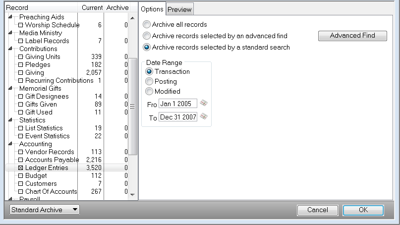Tick the Giving Units checkbox
This screenshot has height=225, width=400.
pyautogui.click(x=20, y=57)
